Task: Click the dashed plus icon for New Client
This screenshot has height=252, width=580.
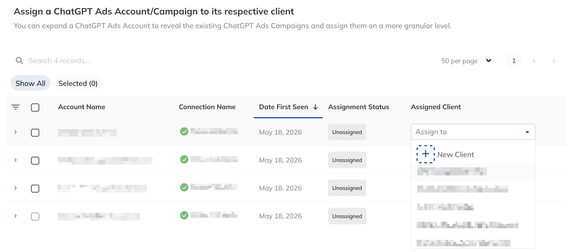Action: tap(426, 154)
